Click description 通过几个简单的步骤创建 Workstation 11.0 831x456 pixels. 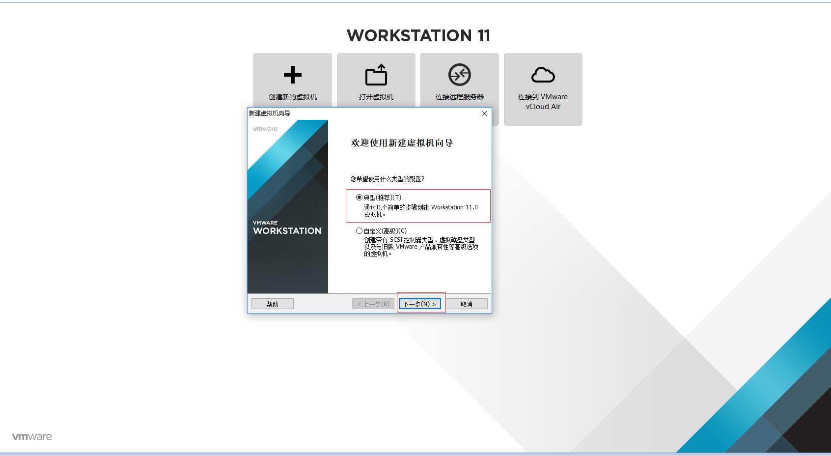(421, 211)
